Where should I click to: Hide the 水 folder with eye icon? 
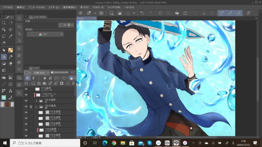pos(26,101)
